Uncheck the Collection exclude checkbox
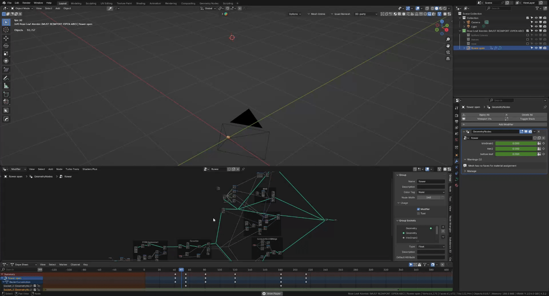This screenshot has width=549, height=296. click(528, 18)
